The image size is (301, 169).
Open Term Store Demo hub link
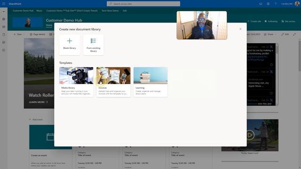110,11
